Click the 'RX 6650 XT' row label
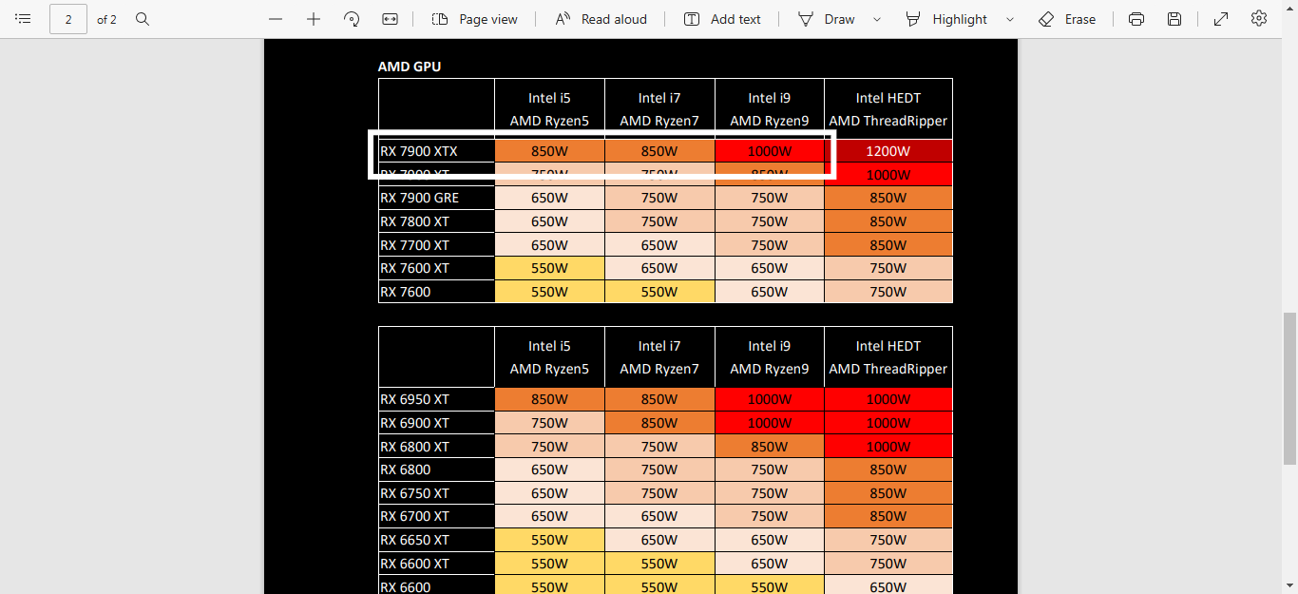The image size is (1298, 594). pos(415,540)
